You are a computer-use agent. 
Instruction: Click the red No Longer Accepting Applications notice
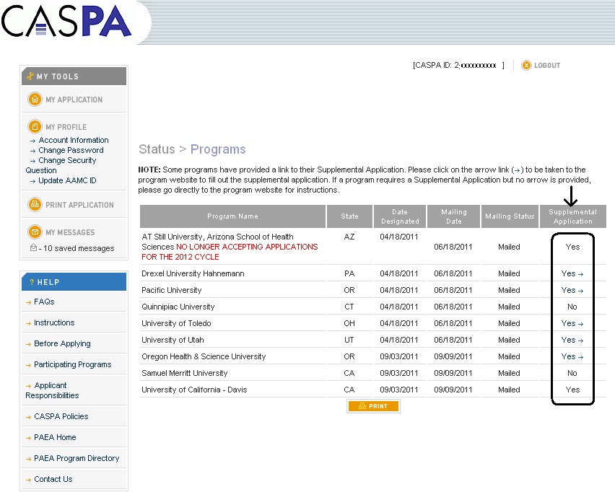click(230, 252)
